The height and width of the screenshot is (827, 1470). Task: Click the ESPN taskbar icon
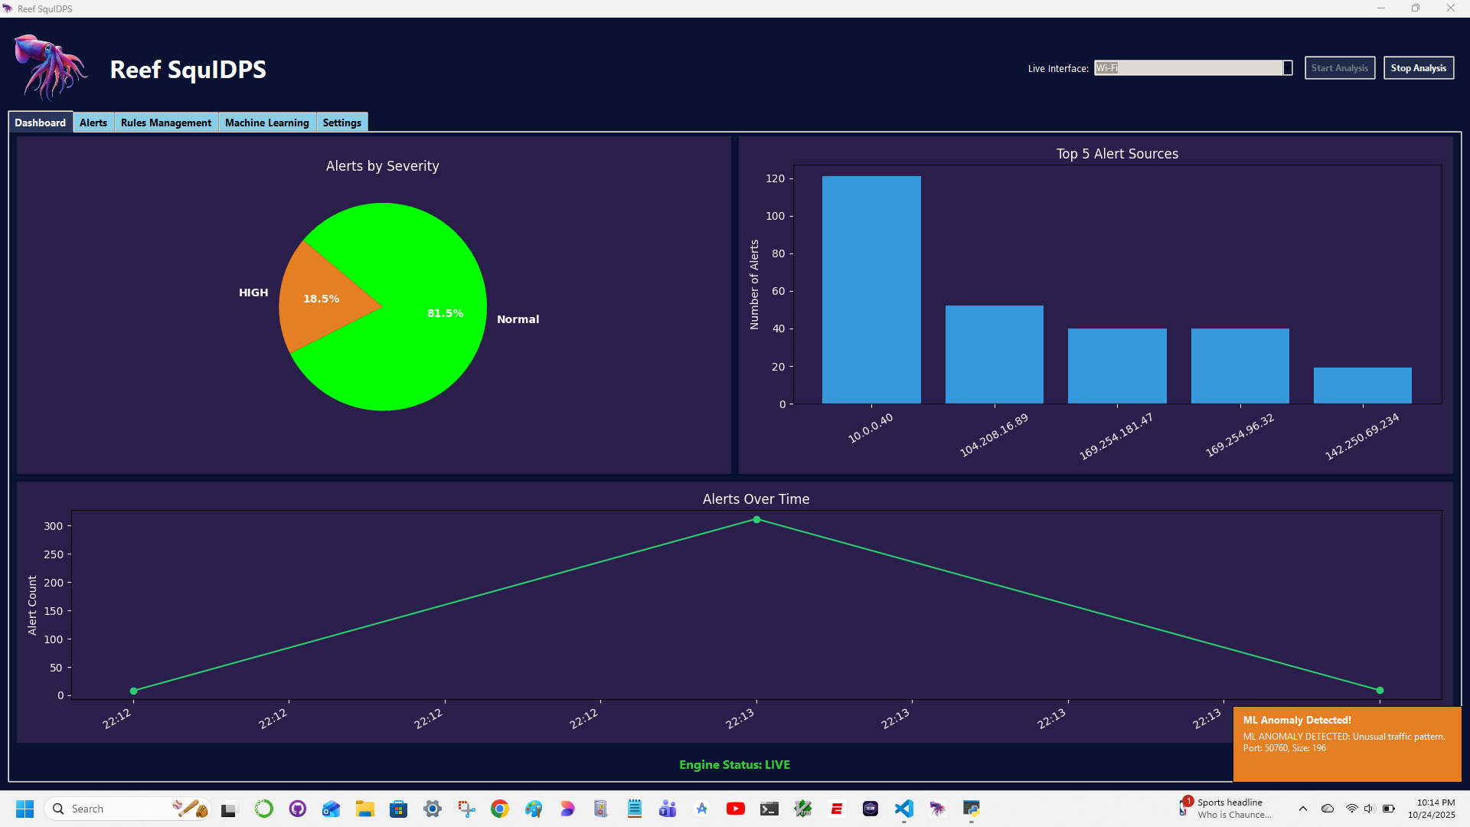836,808
